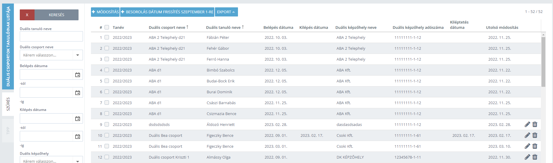Click the KERESÉS search button
553x163 pixels.
click(x=57, y=15)
